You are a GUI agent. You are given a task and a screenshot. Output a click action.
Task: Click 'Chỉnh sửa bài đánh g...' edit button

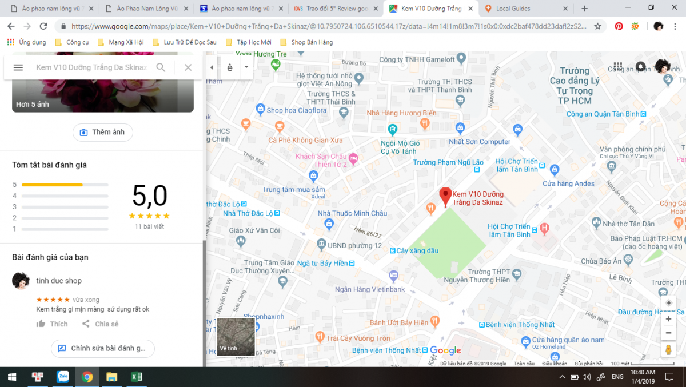click(103, 348)
